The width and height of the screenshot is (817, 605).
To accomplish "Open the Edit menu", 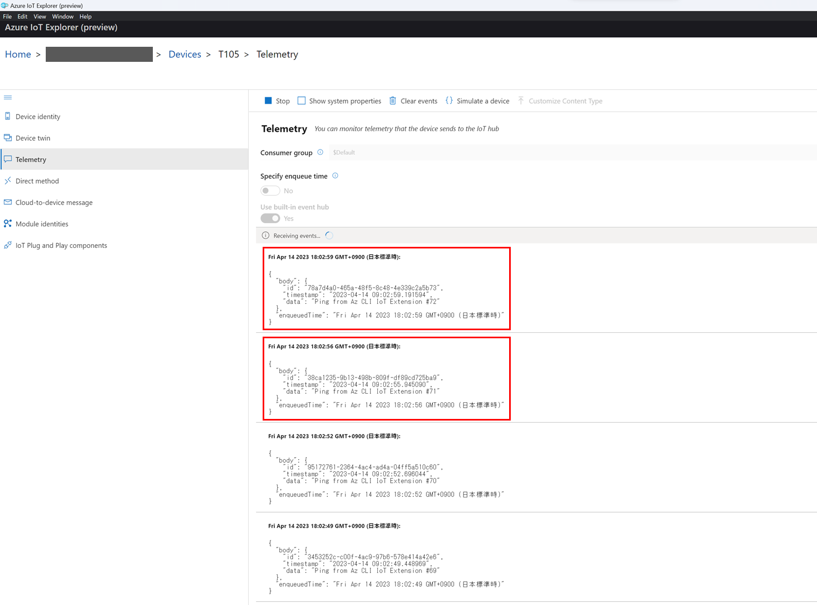I will coord(23,17).
